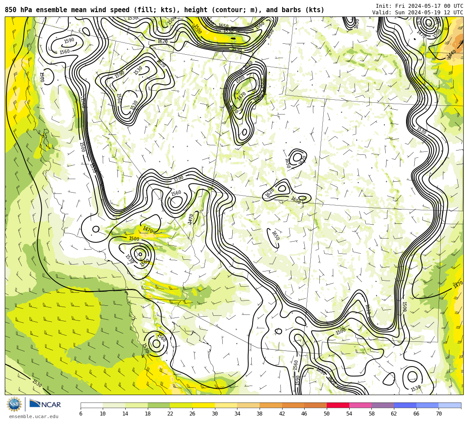Pick the 42–46 kts orange colorbar segment
The height and width of the screenshot is (422, 468).
(293, 405)
